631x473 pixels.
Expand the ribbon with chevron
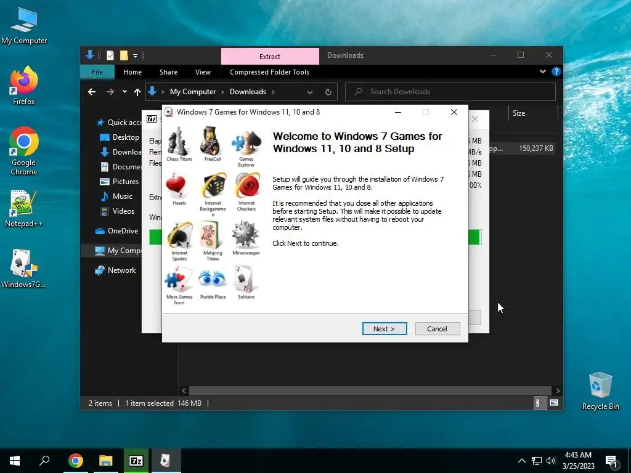pyautogui.click(x=543, y=71)
